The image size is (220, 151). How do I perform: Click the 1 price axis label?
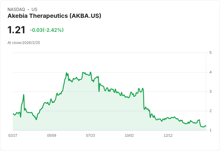tap(210, 130)
